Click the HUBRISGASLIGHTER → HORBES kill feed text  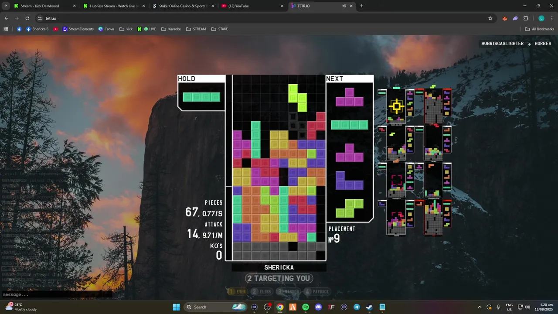click(516, 44)
